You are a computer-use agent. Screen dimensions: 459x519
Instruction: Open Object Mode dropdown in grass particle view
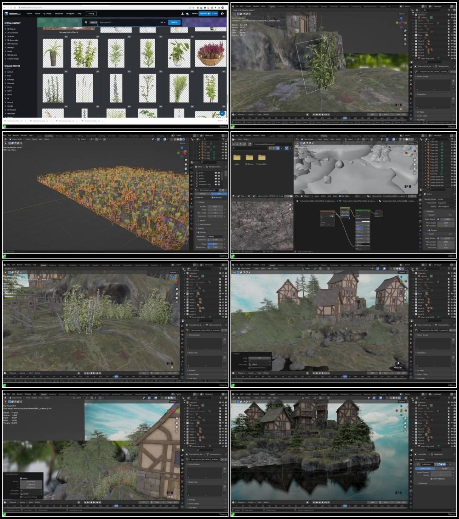tap(17, 139)
